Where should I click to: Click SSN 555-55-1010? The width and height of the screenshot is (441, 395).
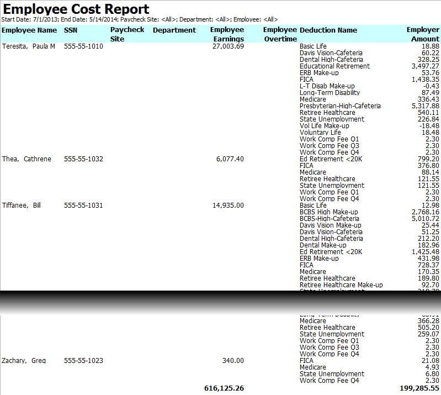click(x=83, y=46)
